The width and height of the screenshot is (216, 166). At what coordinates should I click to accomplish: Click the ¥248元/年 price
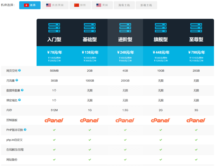coord(126,53)
